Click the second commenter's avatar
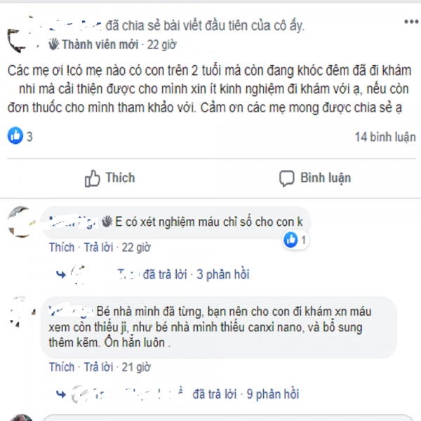The image size is (421, 421). 22,313
